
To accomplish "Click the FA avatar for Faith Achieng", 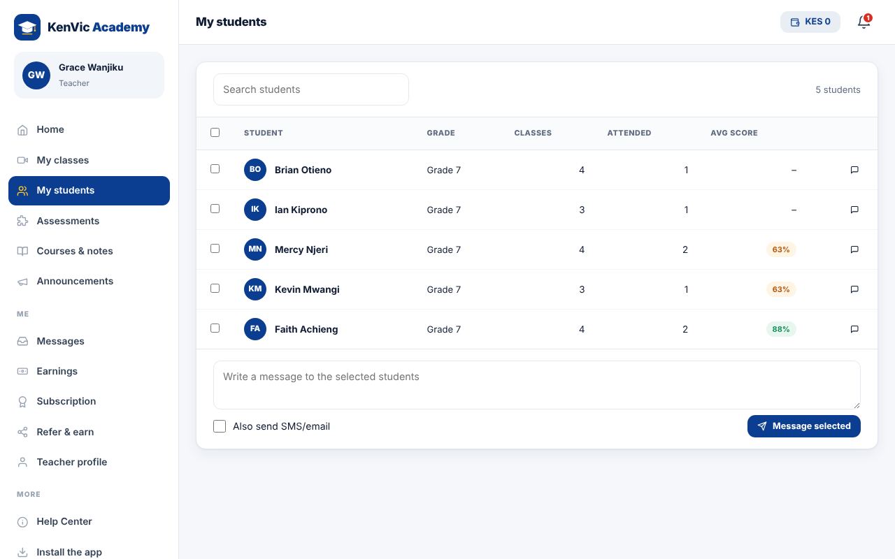I will (255, 329).
